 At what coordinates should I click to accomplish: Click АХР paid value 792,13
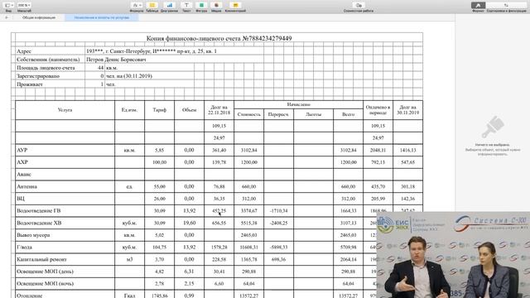(378, 162)
